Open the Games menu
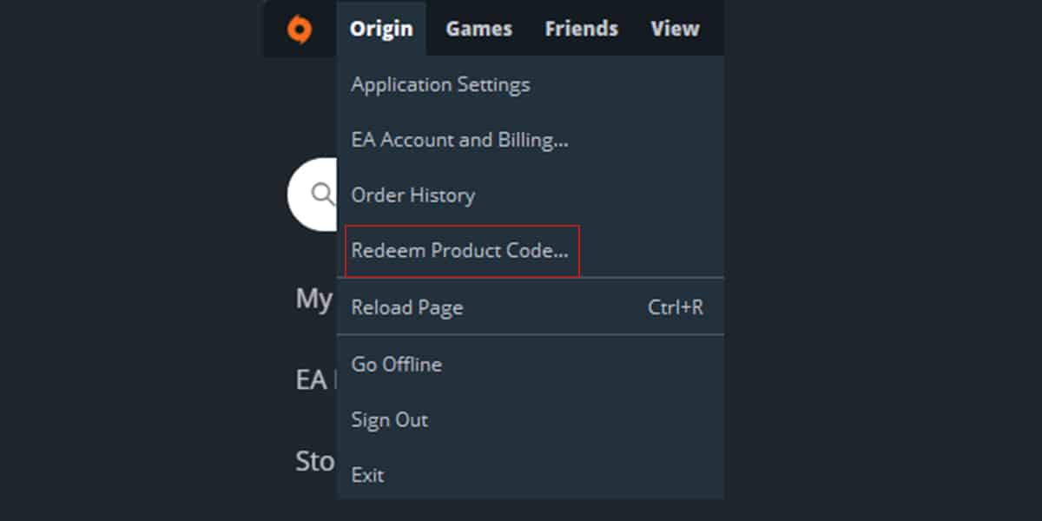This screenshot has width=1042, height=521. [x=478, y=28]
